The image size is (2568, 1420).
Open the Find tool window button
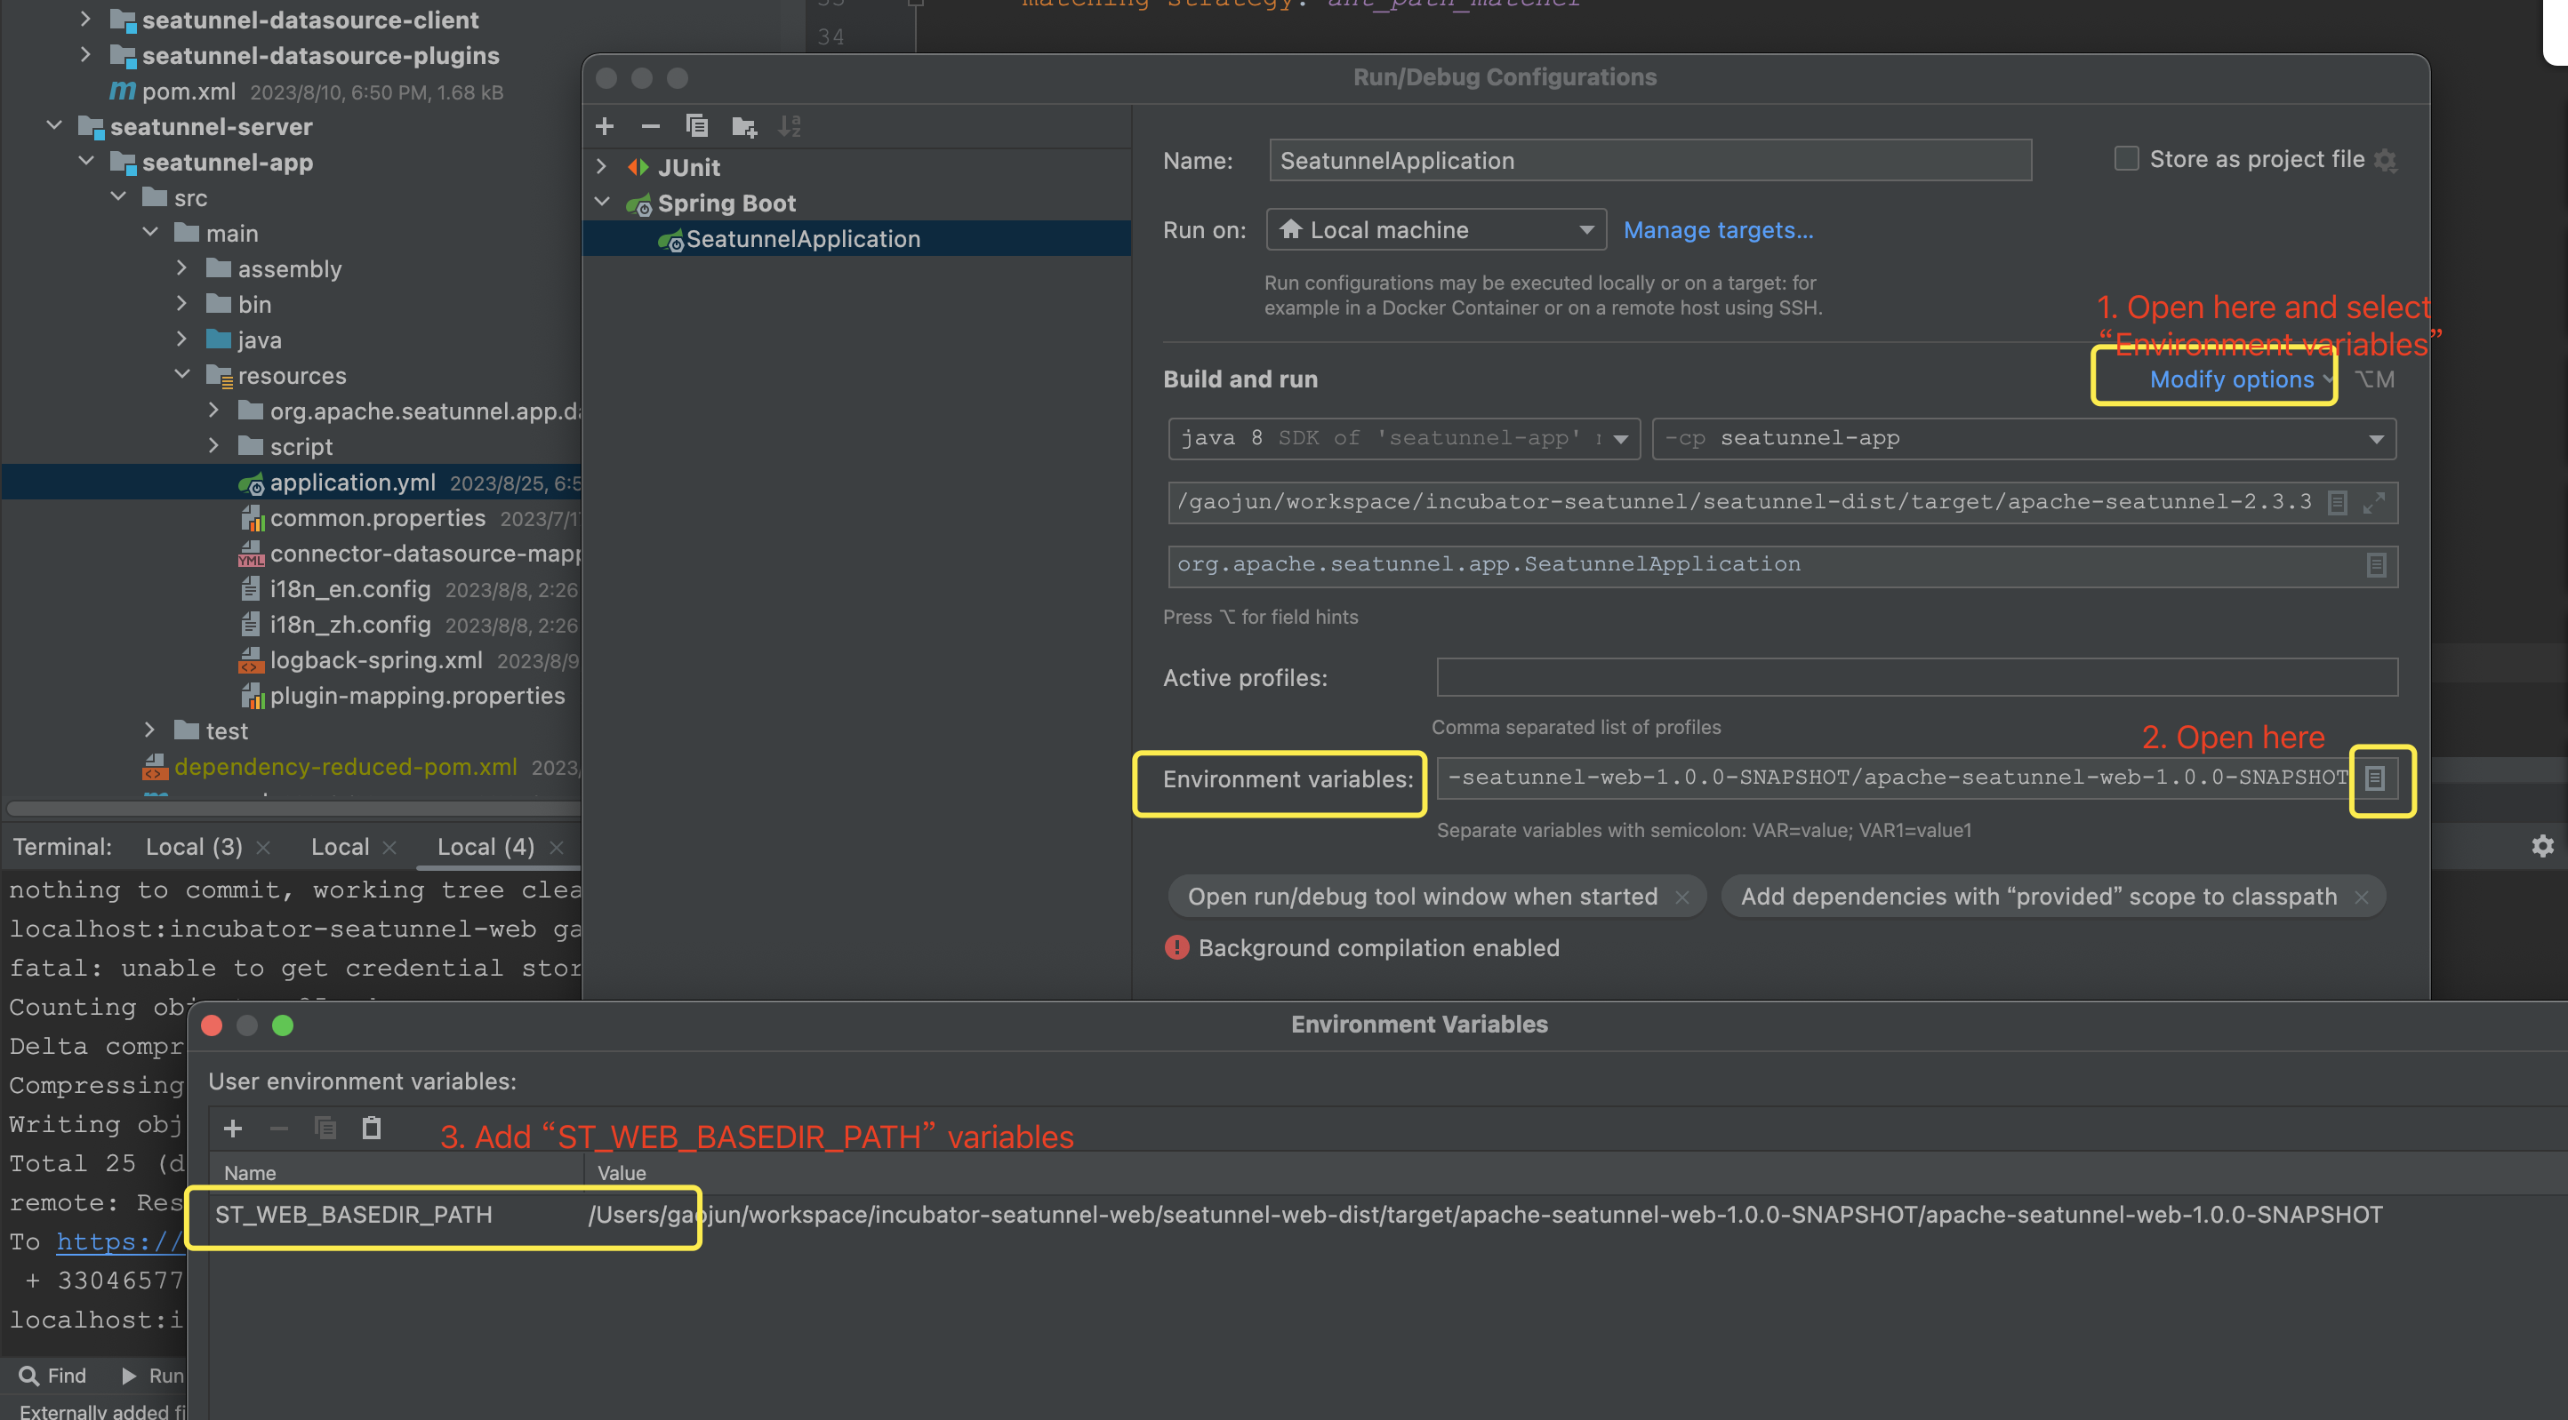(54, 1376)
